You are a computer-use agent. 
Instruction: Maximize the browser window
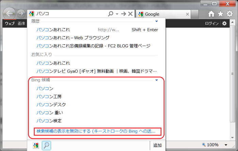click(x=214, y=4)
